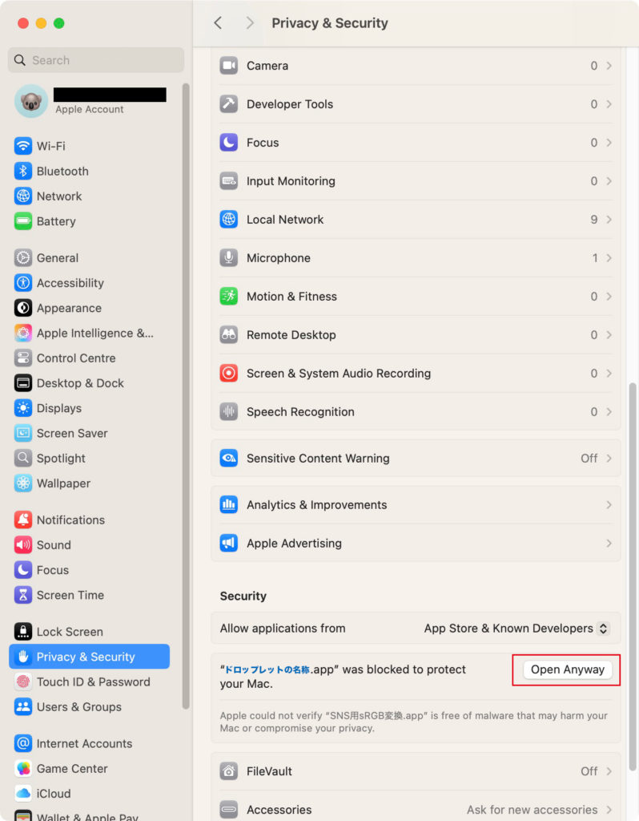The width and height of the screenshot is (639, 821).
Task: Click the Bluetooth icon in sidebar
Action: pos(23,172)
